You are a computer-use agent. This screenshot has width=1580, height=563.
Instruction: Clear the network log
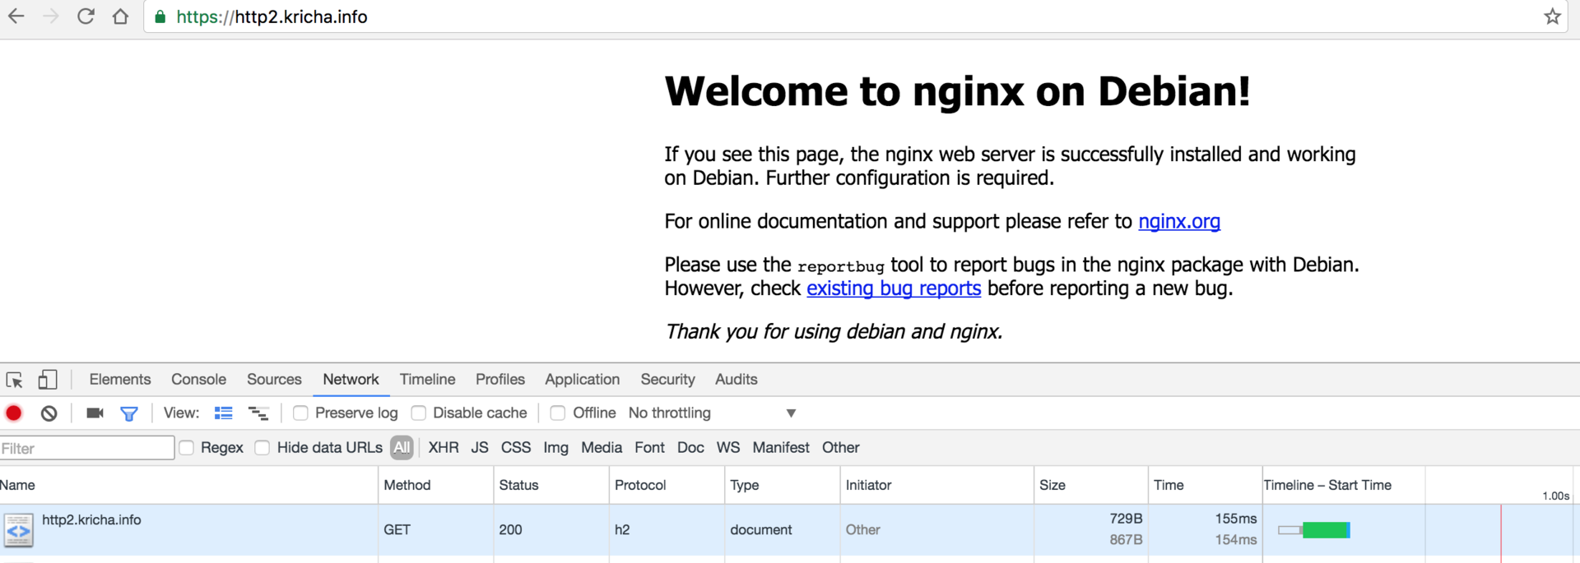click(x=49, y=413)
